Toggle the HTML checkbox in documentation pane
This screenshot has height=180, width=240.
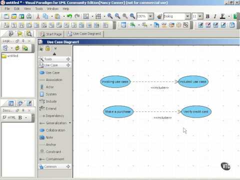(x=4, y=117)
